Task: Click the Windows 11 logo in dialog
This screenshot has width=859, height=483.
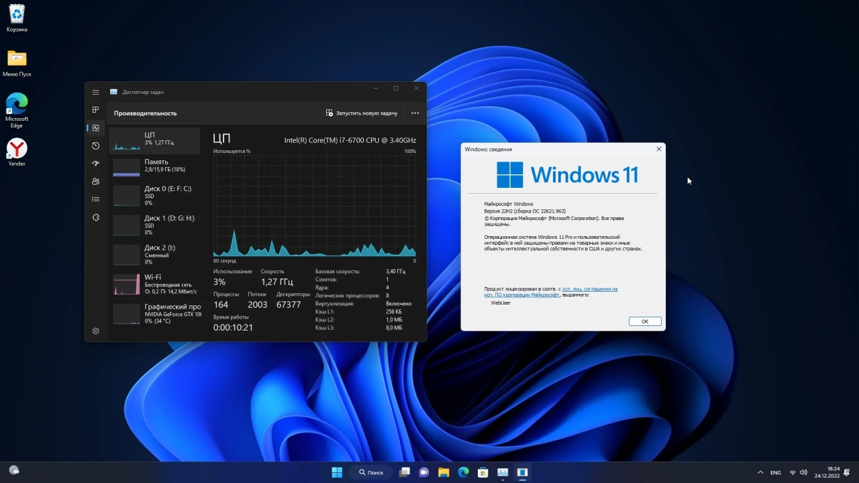Action: point(567,174)
